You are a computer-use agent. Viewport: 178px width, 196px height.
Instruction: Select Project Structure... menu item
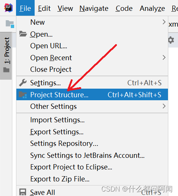[x=92, y=95]
